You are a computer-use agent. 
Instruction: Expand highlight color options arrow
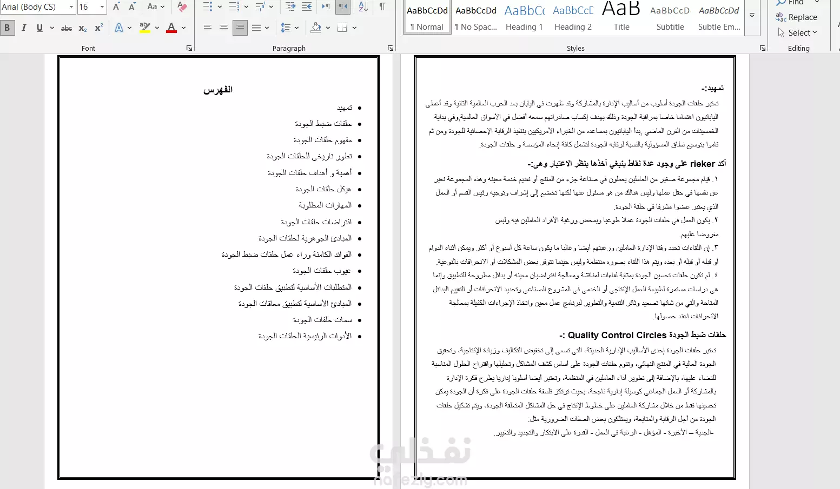(157, 28)
